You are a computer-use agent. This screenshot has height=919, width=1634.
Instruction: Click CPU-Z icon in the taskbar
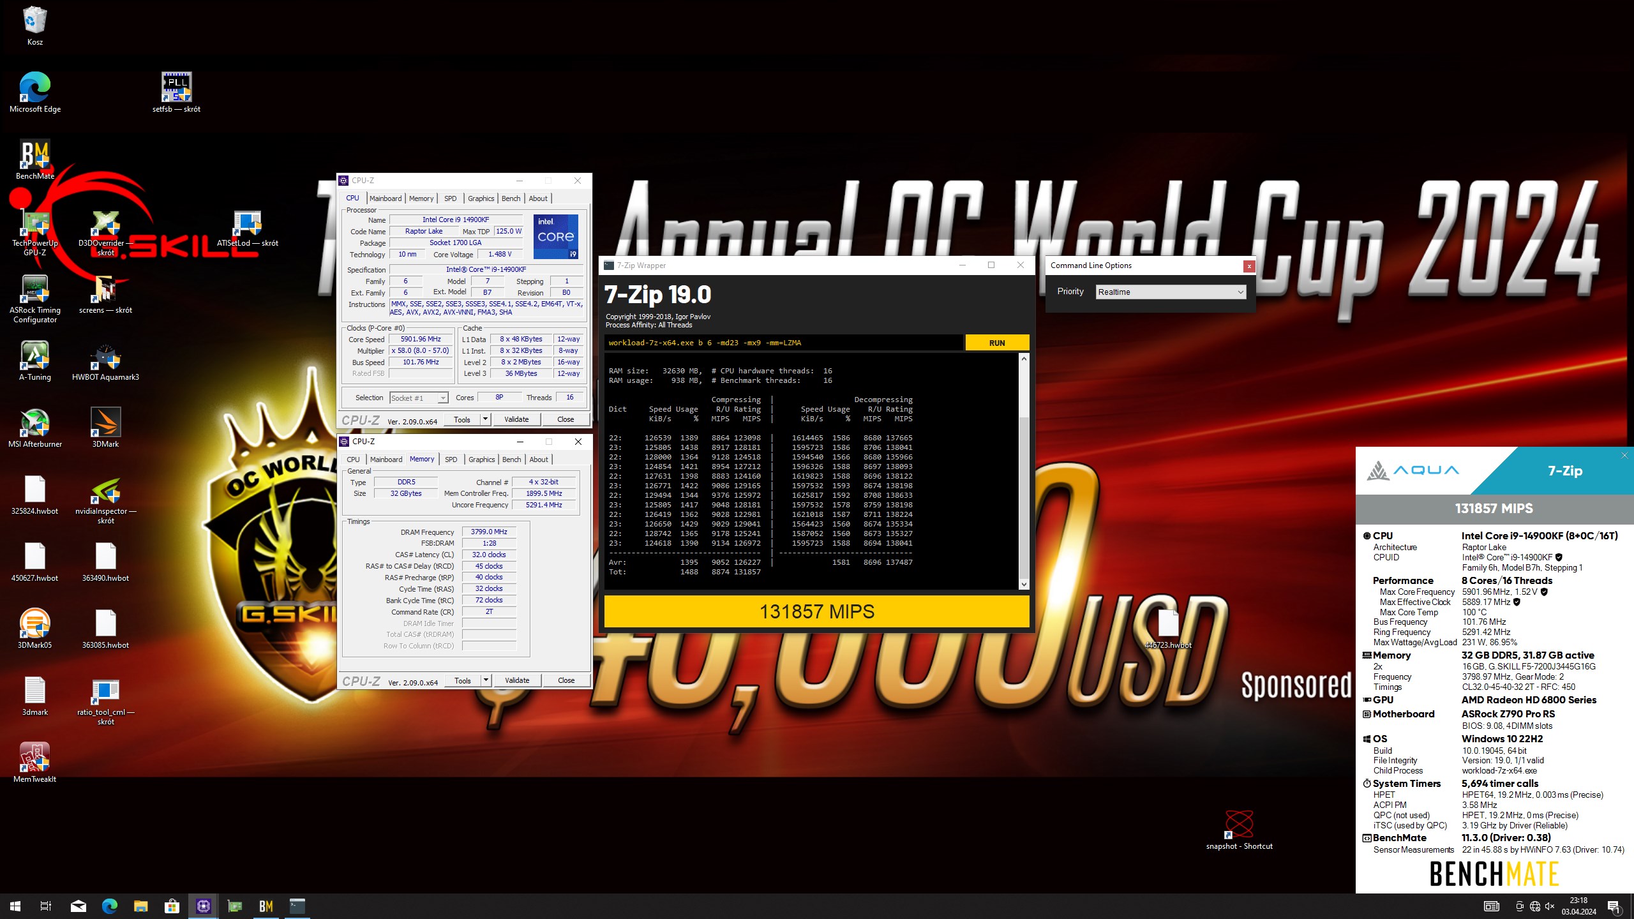click(x=204, y=906)
